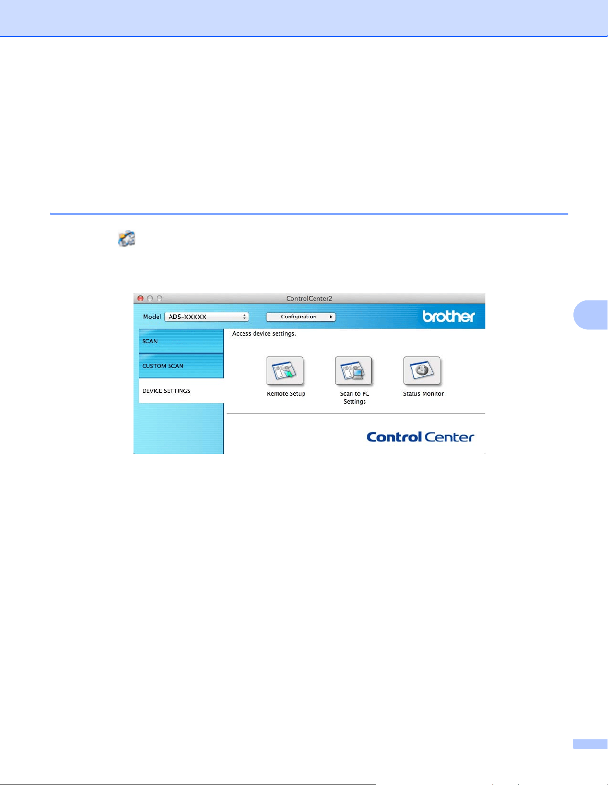The height and width of the screenshot is (785, 608).
Task: Click the small ControlCenter2 icon above the window
Action: 127,239
